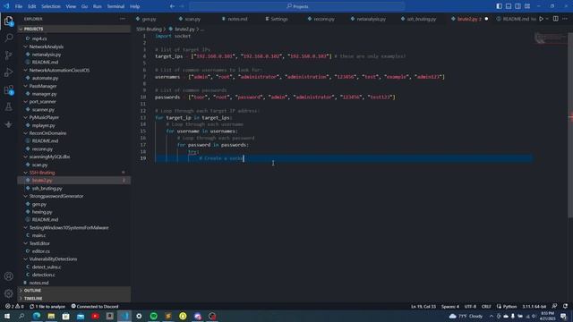Go back with the navigation arrow
Screen dimensions: 573x322
tap(172, 6)
